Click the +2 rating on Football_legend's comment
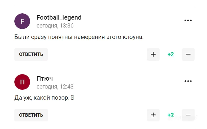The width and height of the screenshot is (207, 129). [170, 54]
